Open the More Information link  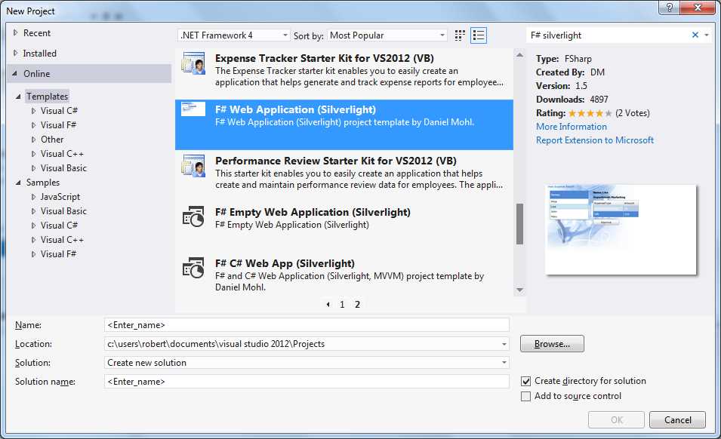pos(571,127)
